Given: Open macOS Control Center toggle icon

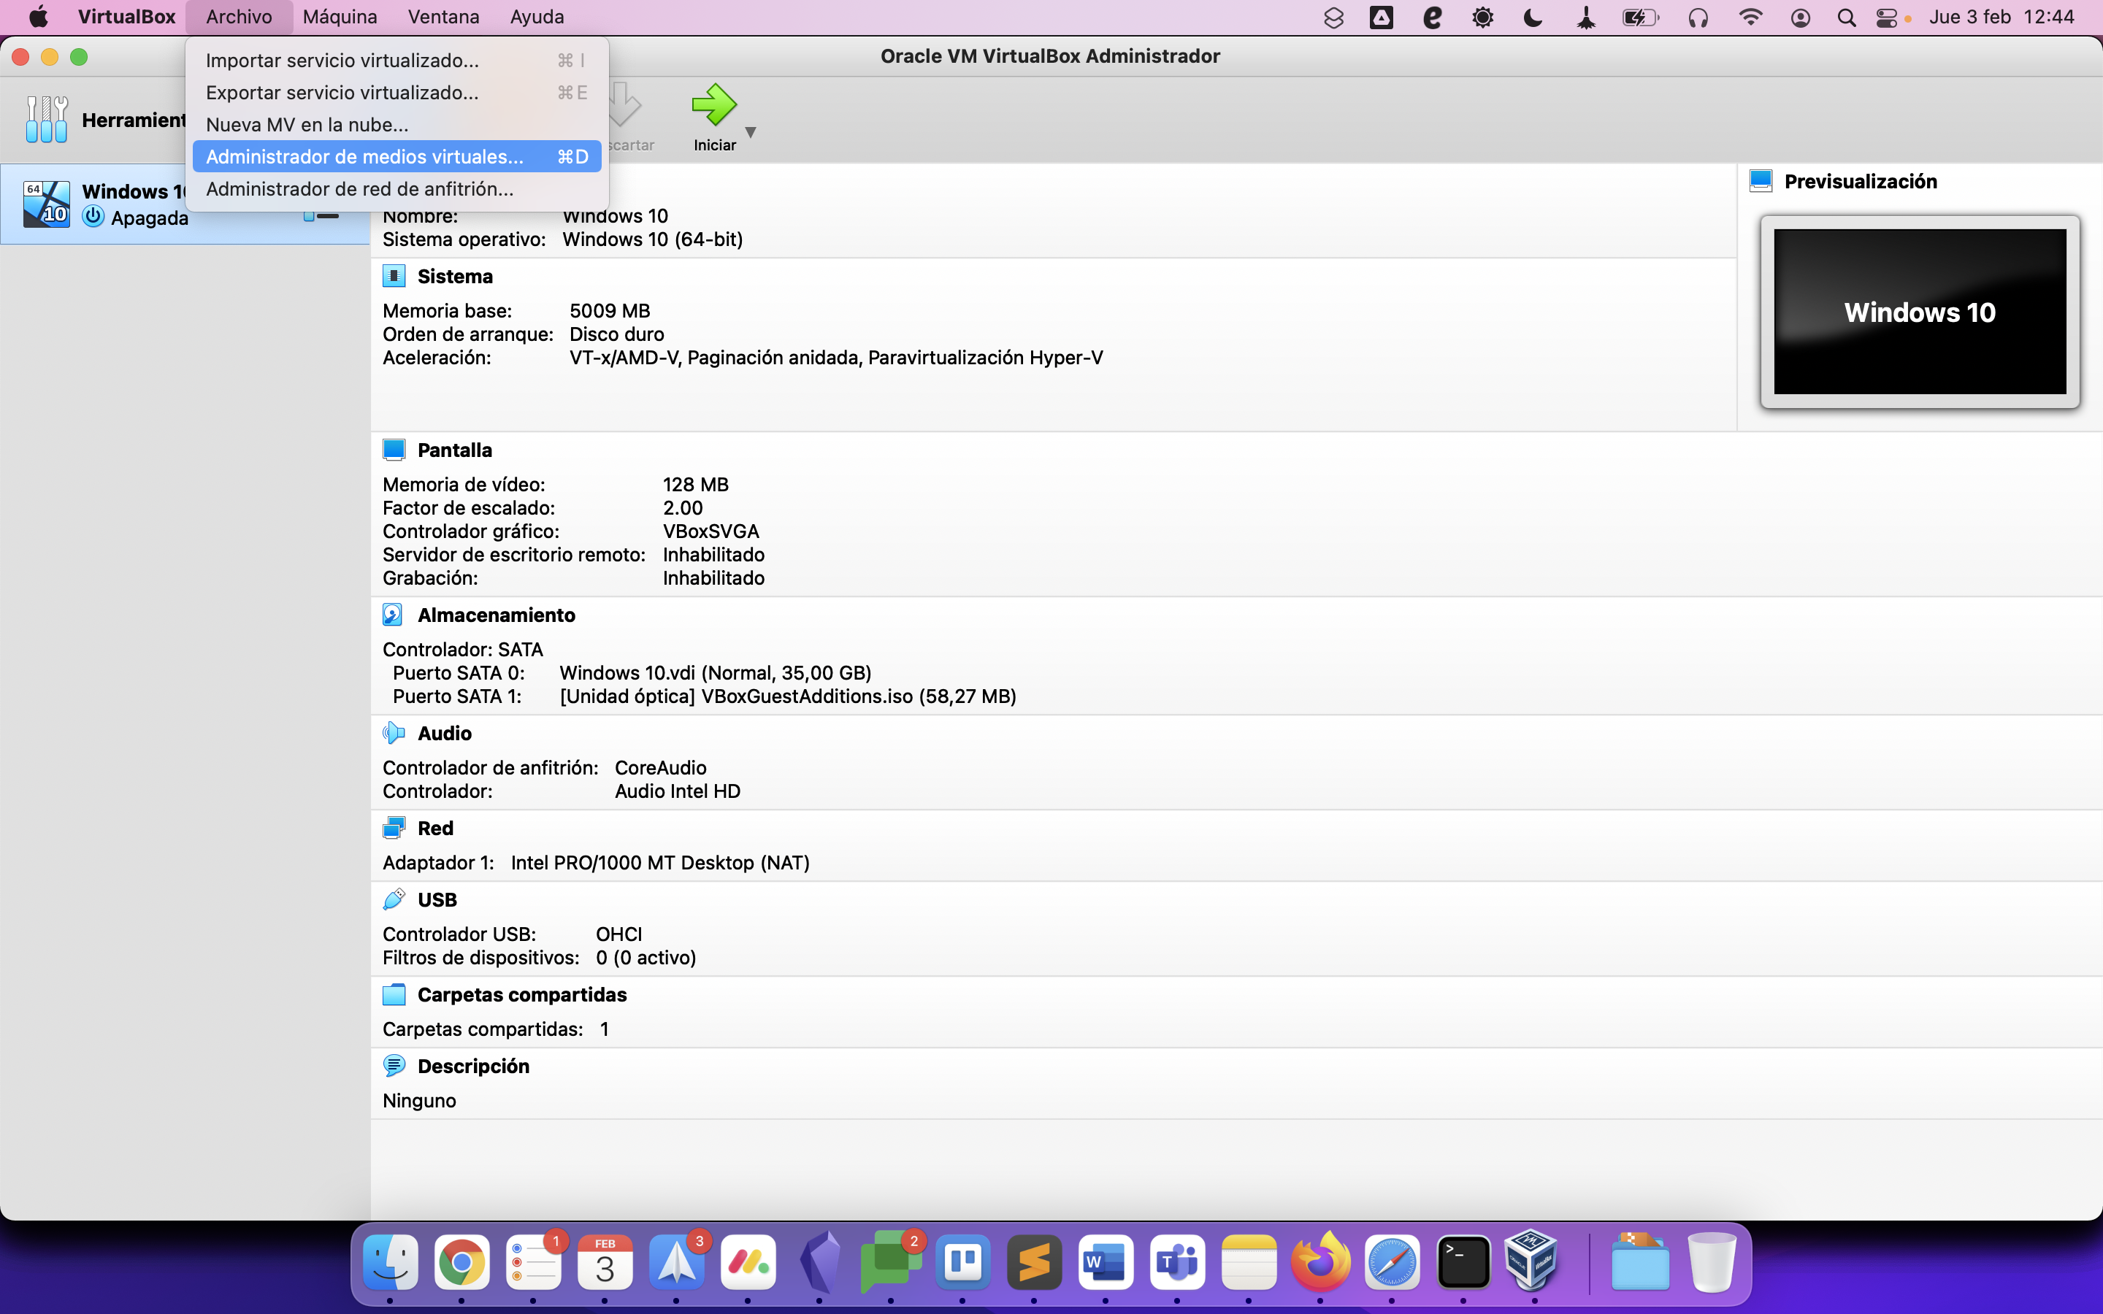Looking at the screenshot, I should point(1885,18).
